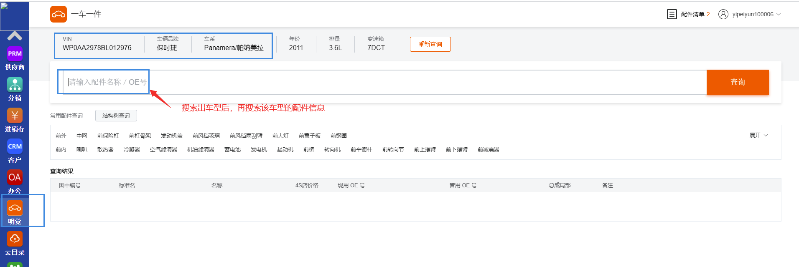Open the 分销 distribution sidebar icon
This screenshot has height=267, width=799.
(15, 85)
